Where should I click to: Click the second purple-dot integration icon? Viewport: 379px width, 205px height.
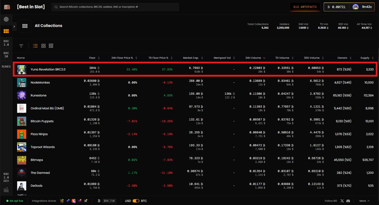click(x=68, y=201)
